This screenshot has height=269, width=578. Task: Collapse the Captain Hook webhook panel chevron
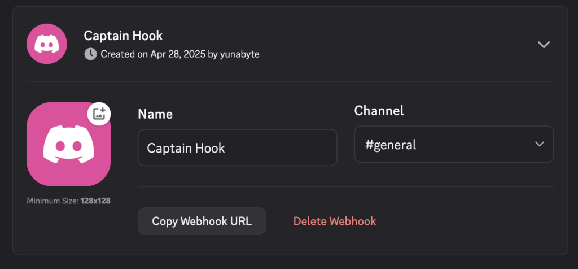[x=544, y=45]
